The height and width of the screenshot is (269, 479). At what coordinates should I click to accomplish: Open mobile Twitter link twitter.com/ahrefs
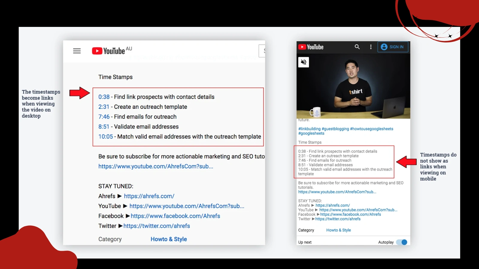(338, 219)
